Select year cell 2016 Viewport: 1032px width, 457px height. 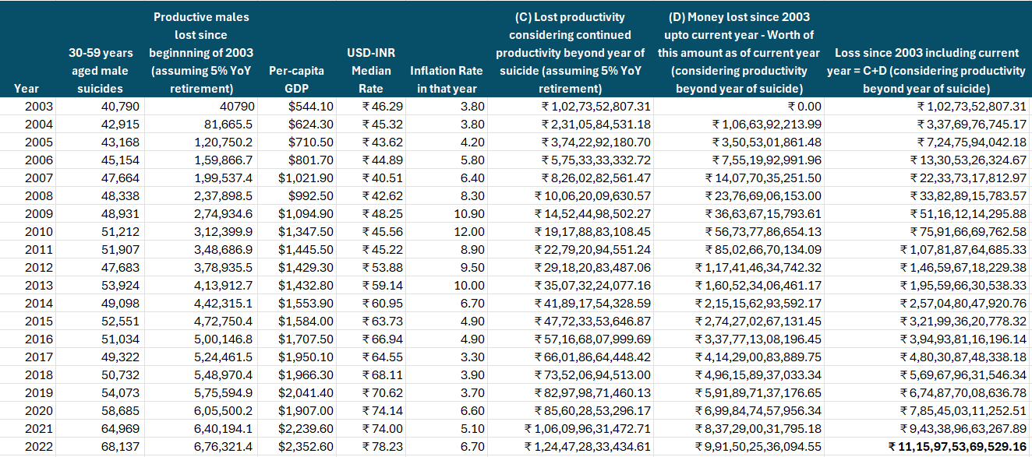(x=39, y=339)
